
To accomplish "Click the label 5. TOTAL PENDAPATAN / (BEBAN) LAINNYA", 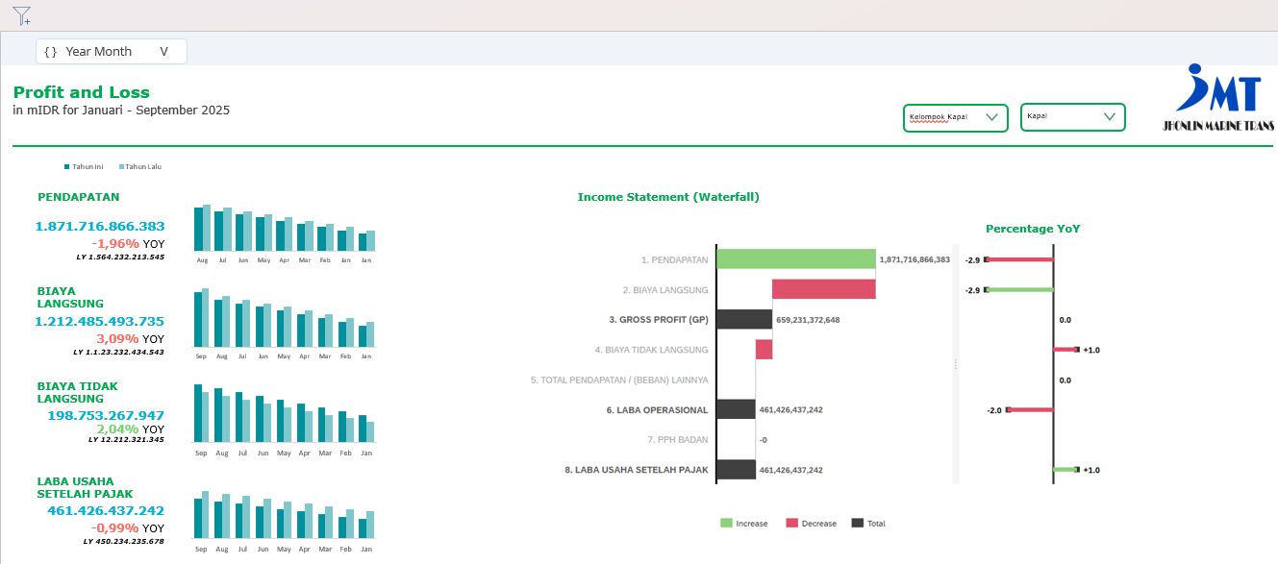I will 619,380.
